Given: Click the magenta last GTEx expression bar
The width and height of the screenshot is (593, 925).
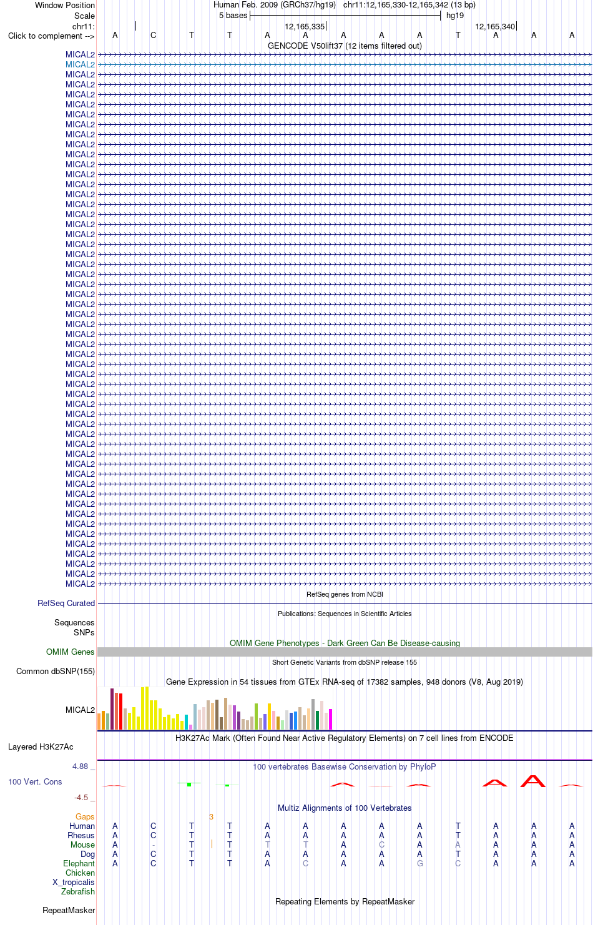Looking at the screenshot, I should 331,720.
